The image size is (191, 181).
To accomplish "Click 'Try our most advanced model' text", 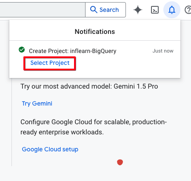I will 89,86.
